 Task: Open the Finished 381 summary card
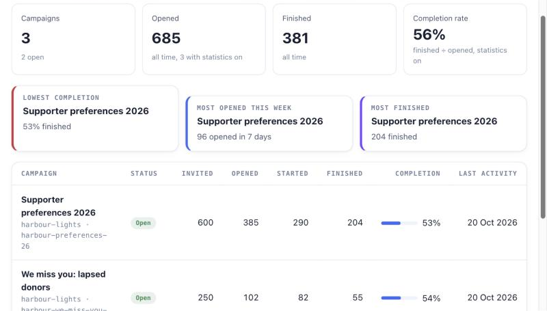(x=334, y=39)
